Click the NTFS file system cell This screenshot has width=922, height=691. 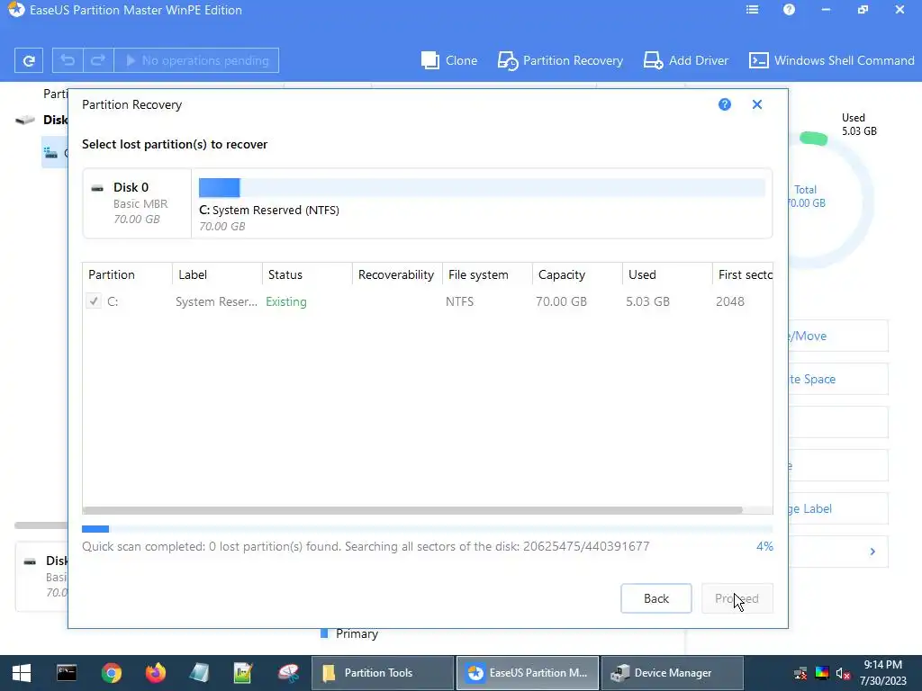click(x=459, y=301)
